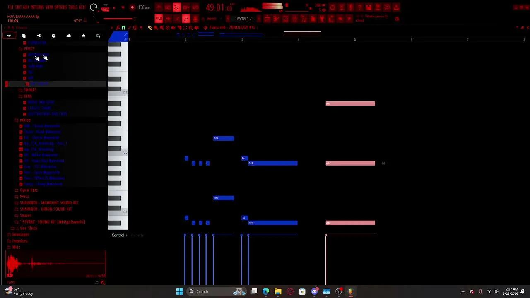
Task: Click the 136.000 tempo field
Action: tap(144, 7)
